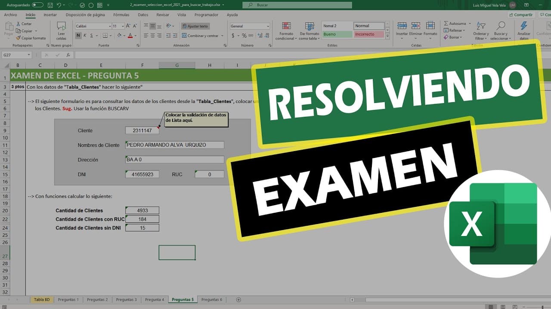
Task: Click the Undo arrow icon
Action: [59, 5]
